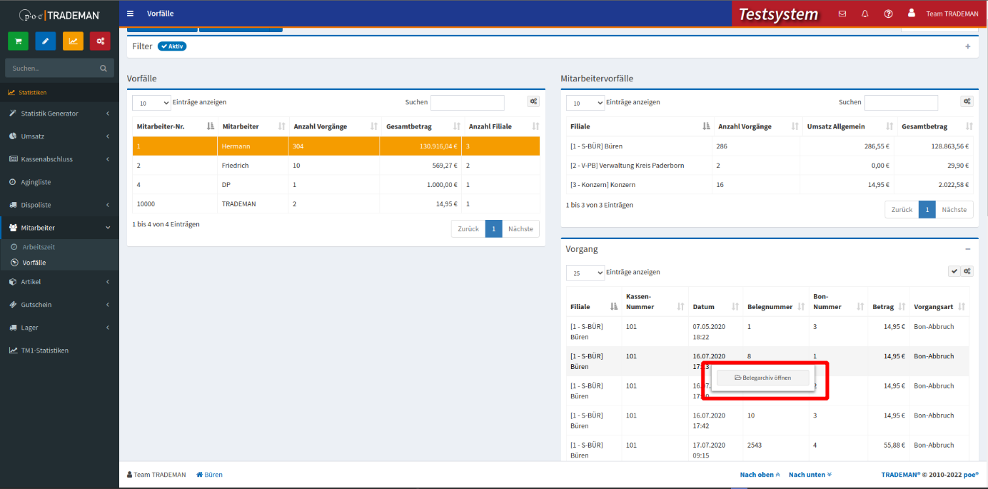The width and height of the screenshot is (988, 489).
Task: Click the Suchen field in Mitarbeitervorfälle
Action: 901,103
